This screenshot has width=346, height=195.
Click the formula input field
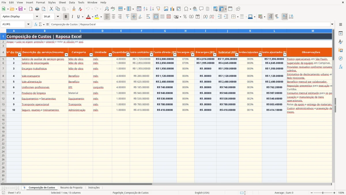point(190,24)
